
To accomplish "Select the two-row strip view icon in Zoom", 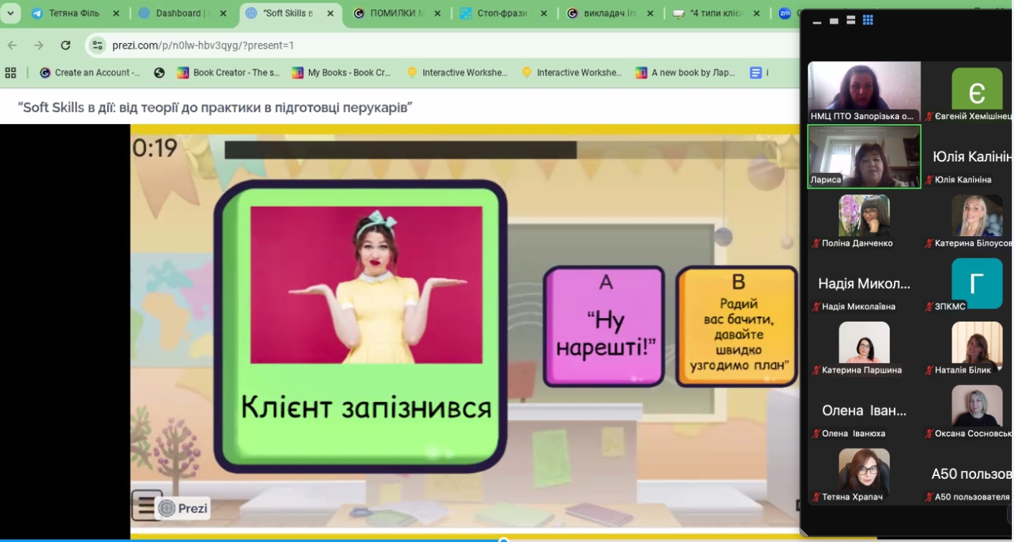I will [850, 21].
